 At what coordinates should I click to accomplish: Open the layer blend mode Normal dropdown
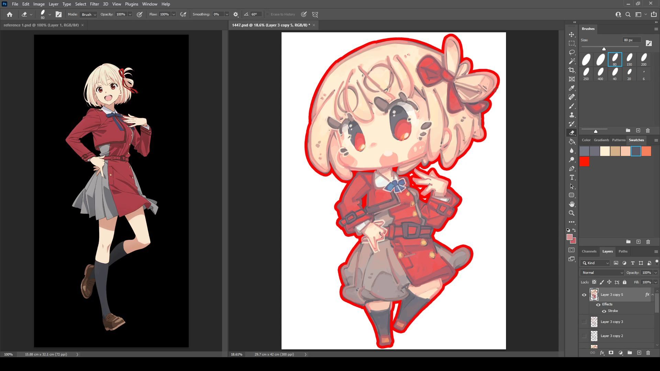click(602, 272)
